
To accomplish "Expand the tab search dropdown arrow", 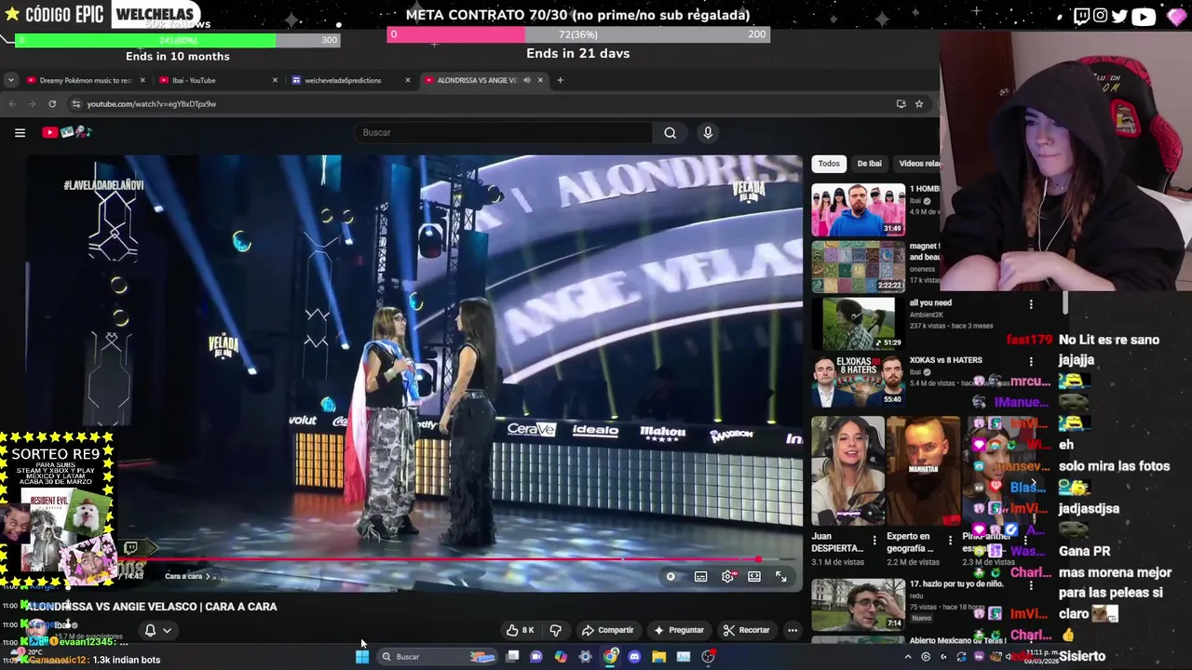I will tap(9, 80).
